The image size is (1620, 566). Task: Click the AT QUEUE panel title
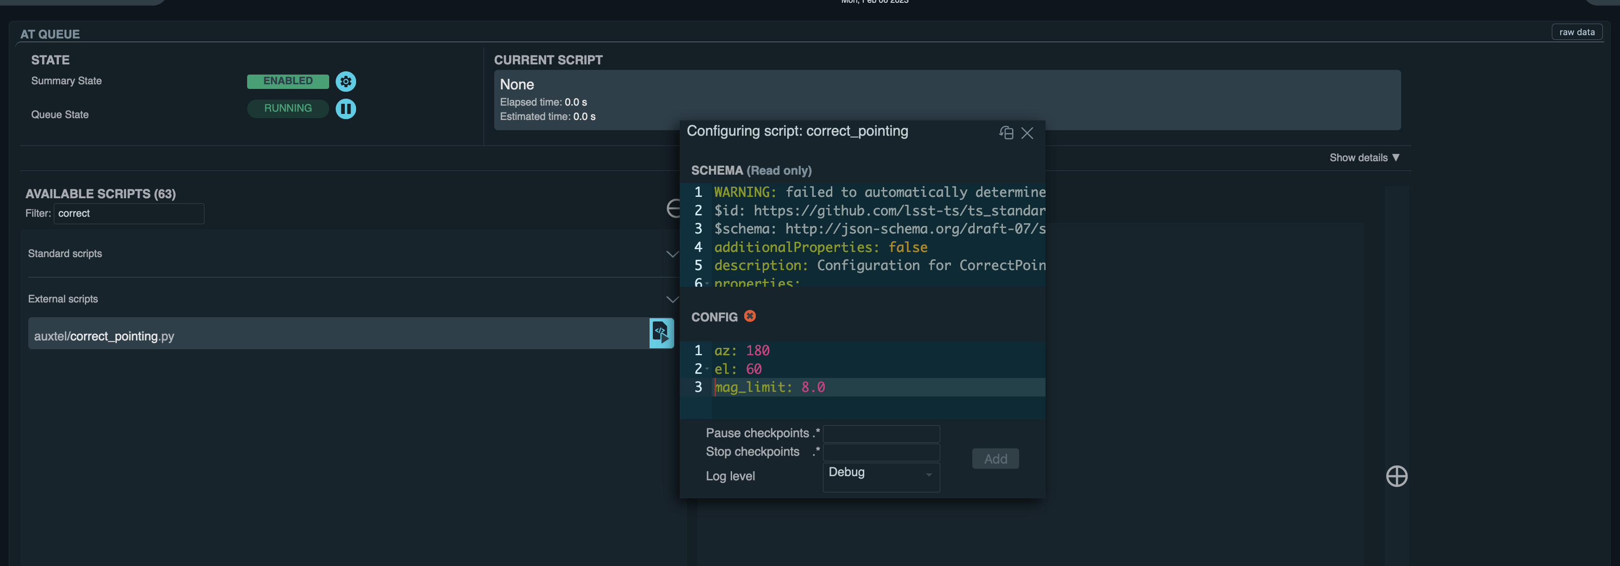coord(50,34)
